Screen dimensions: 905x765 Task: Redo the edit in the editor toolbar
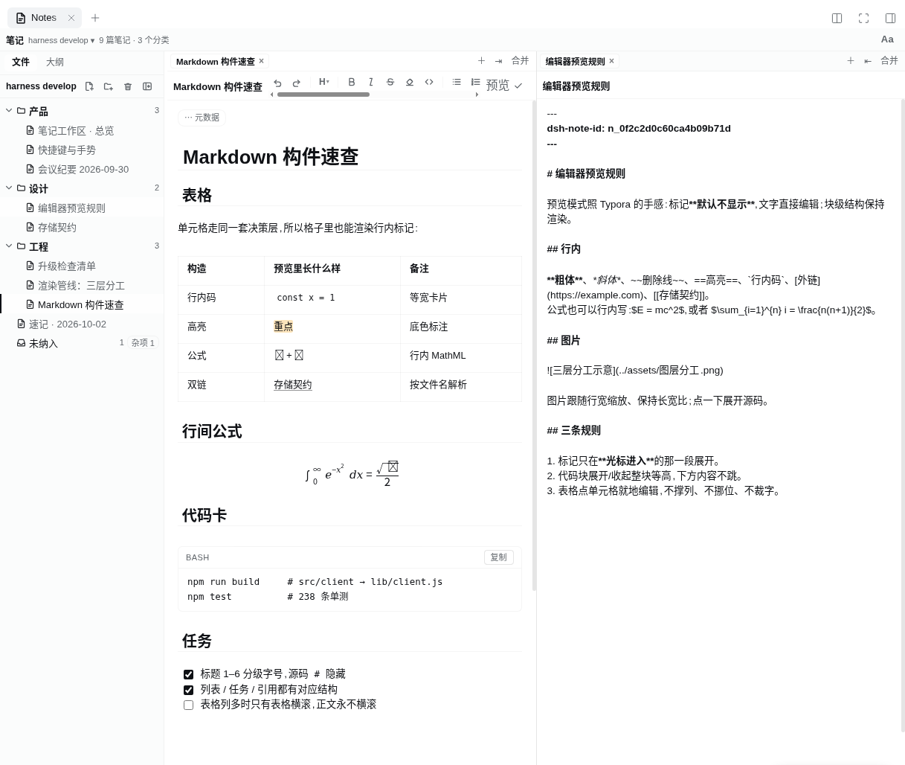[x=296, y=83]
